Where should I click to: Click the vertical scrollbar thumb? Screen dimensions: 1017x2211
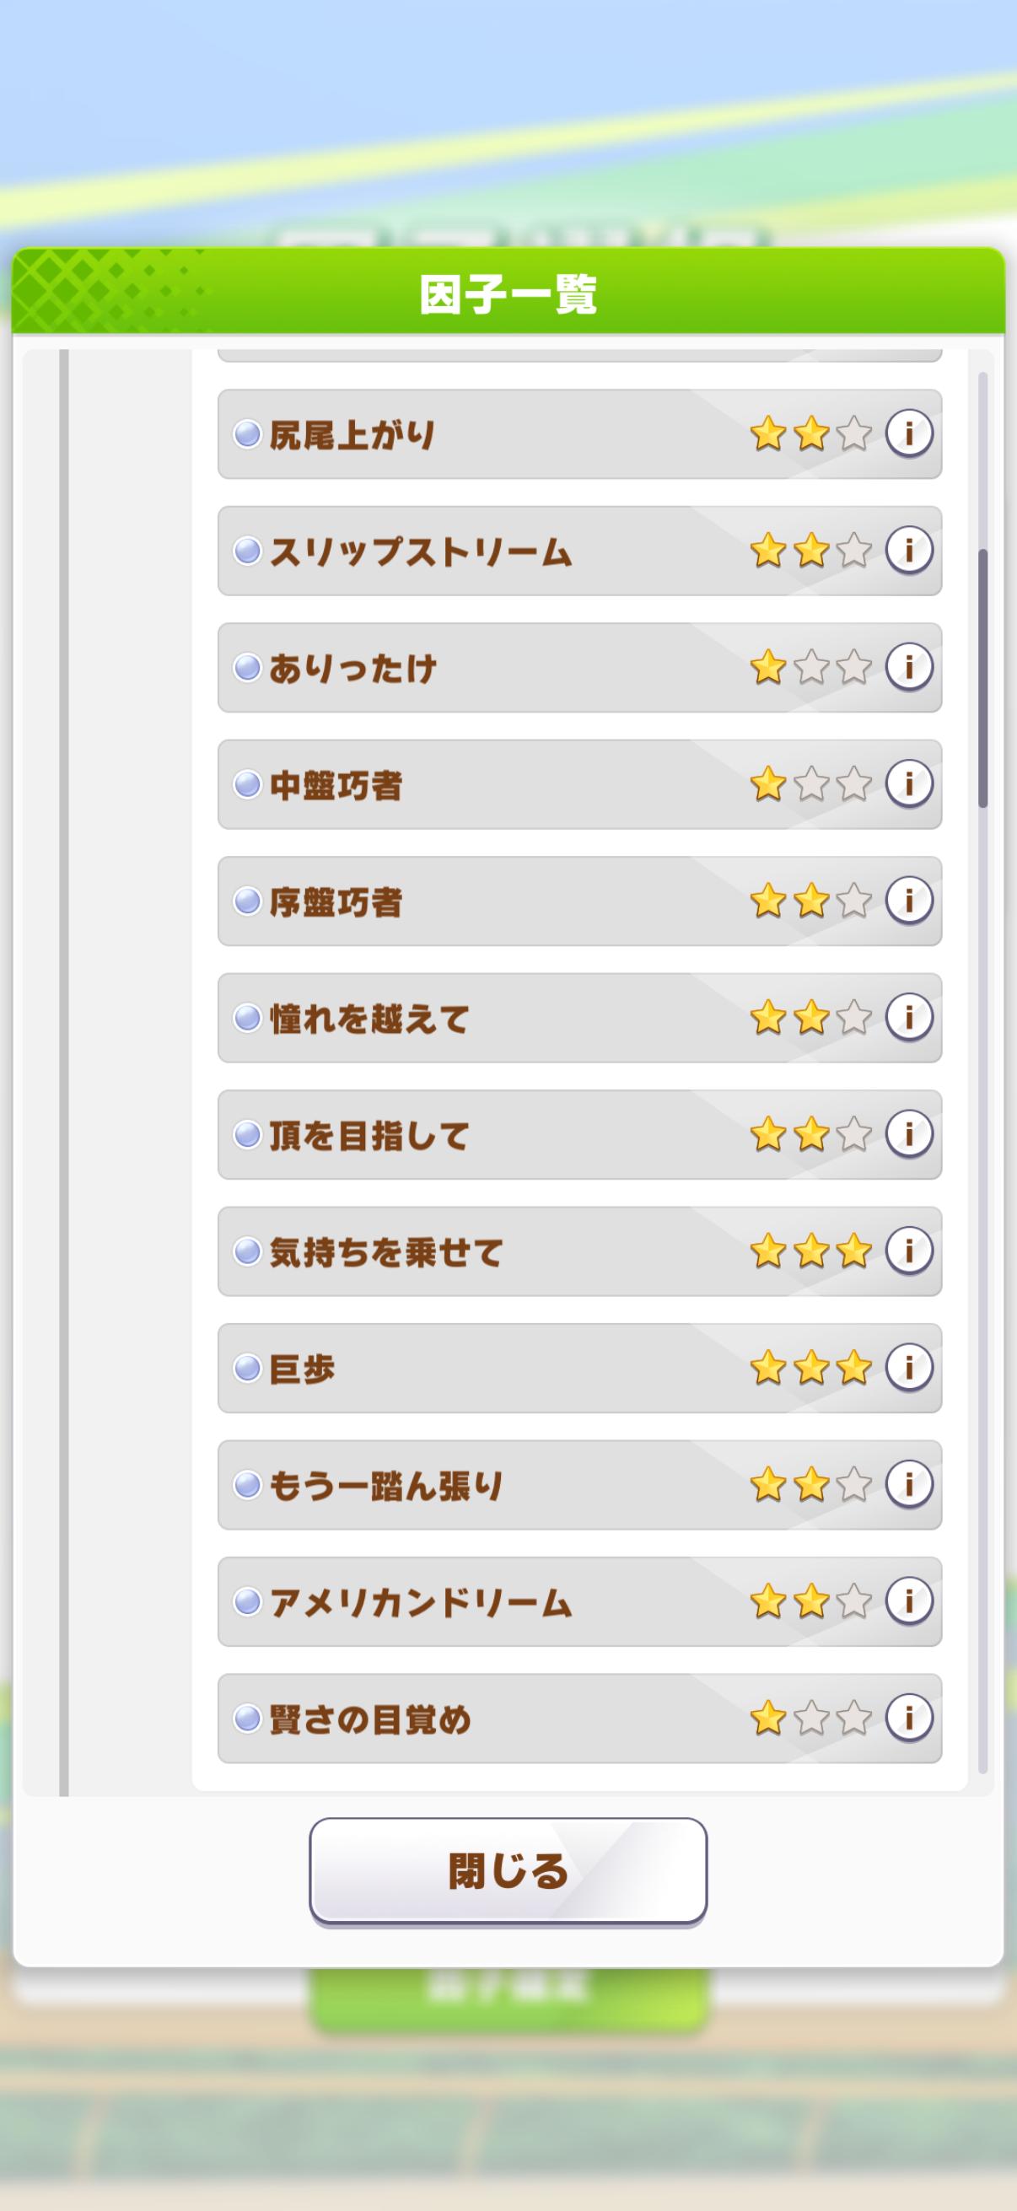[x=983, y=678]
